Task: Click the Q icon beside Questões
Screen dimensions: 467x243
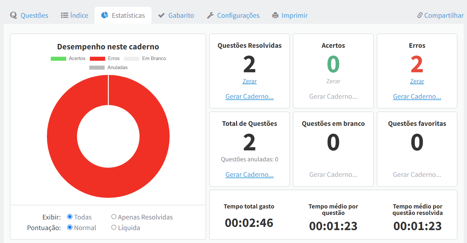Action: (13, 15)
